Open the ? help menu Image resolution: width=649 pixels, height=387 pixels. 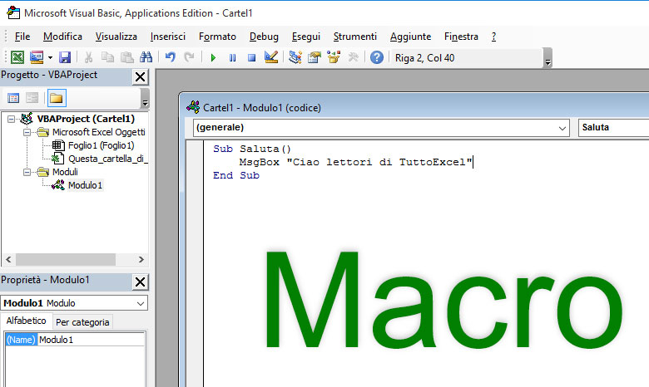pos(493,37)
